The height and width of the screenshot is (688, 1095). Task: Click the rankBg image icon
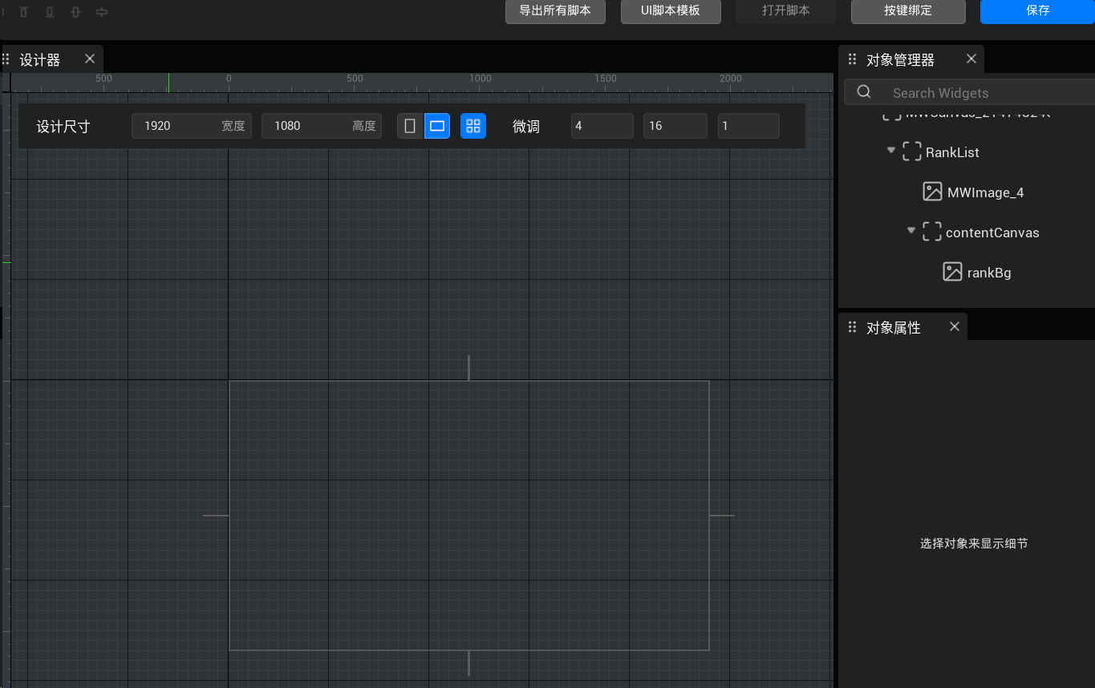(952, 273)
